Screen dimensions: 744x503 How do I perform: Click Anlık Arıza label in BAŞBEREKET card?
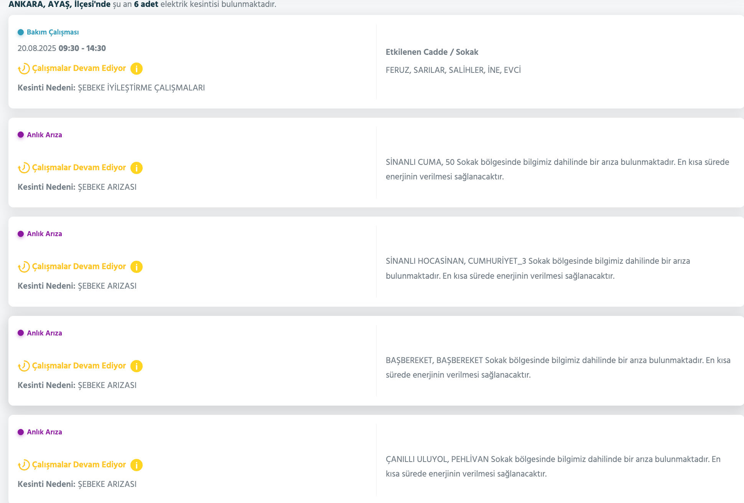pyautogui.click(x=44, y=333)
